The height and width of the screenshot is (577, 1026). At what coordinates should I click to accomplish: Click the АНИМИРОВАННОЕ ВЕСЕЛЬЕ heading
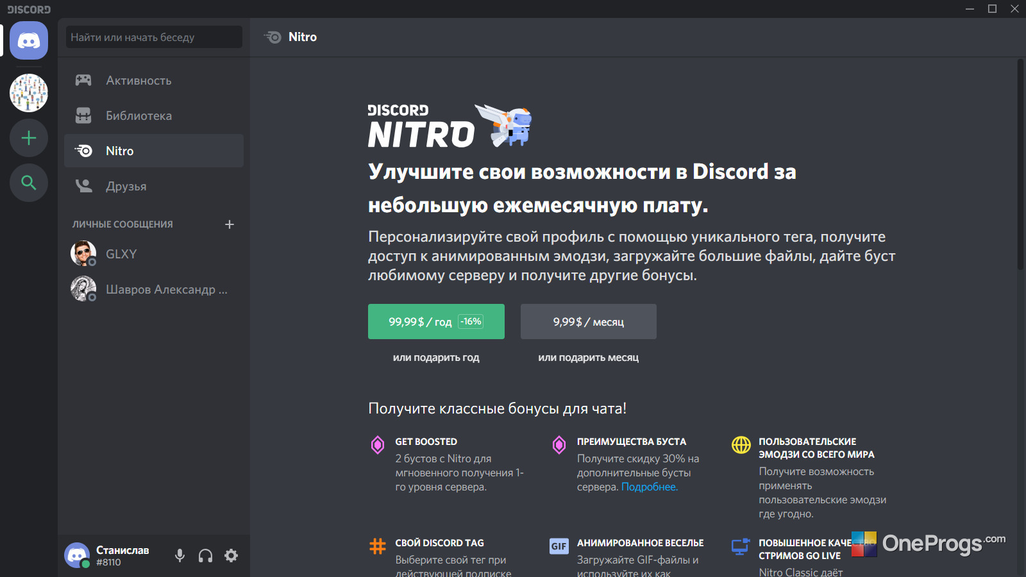[x=641, y=543]
